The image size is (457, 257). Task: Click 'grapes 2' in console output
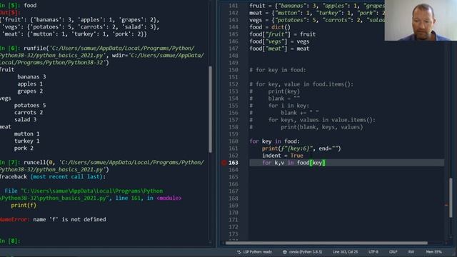pos(30,91)
